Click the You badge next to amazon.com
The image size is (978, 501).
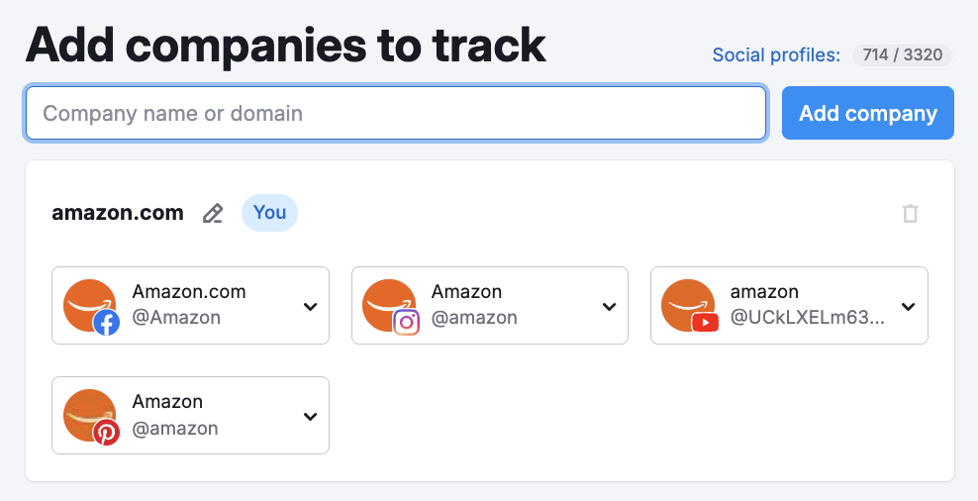click(269, 213)
